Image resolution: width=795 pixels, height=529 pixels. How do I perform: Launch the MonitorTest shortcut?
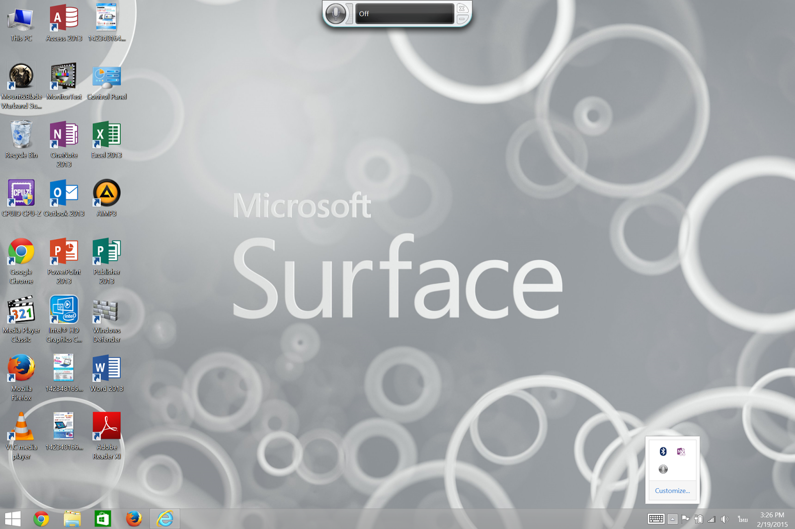(x=64, y=81)
